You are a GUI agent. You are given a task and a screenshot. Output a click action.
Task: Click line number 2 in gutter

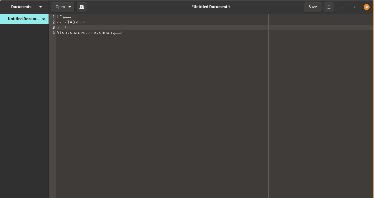click(x=54, y=22)
